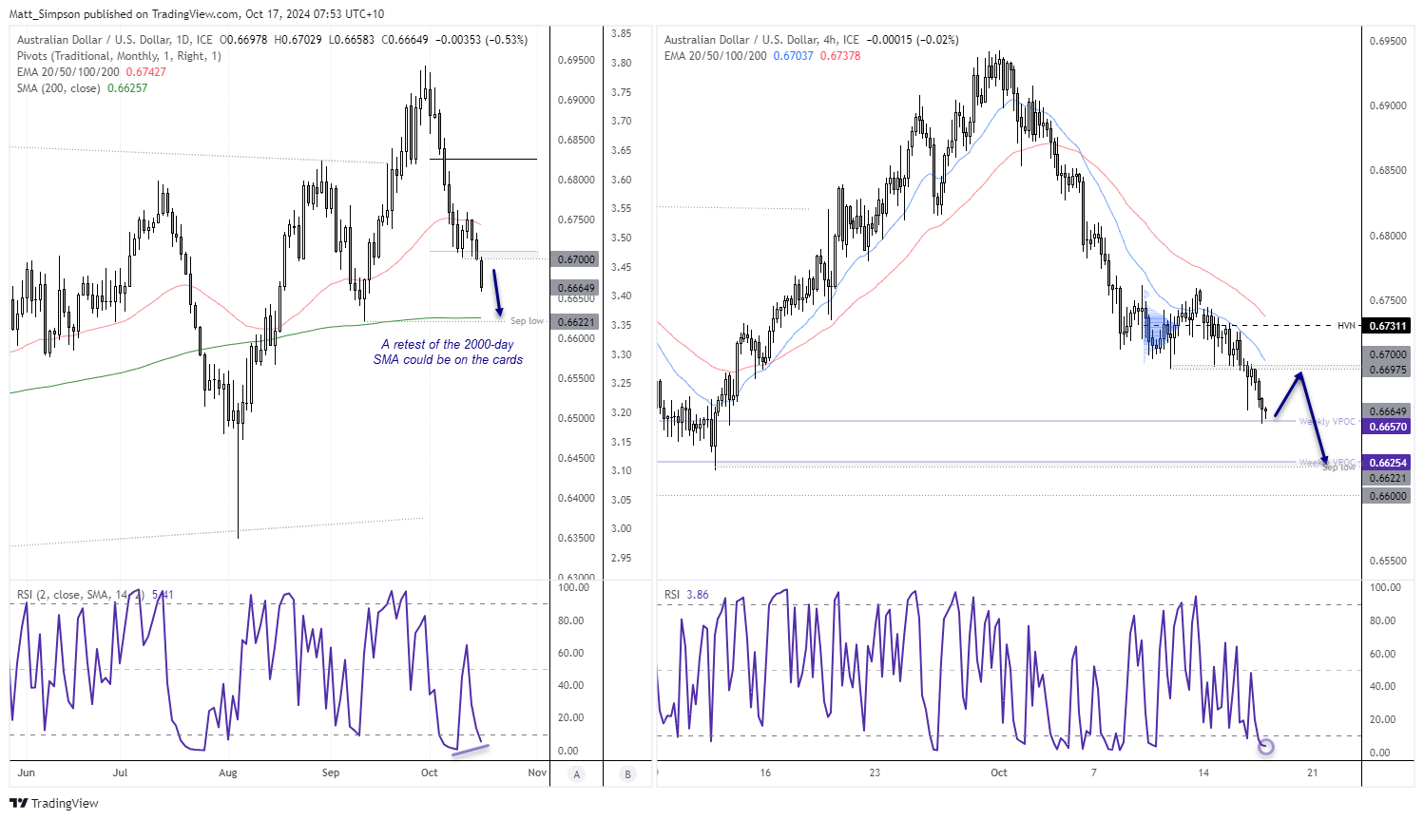Image resolution: width=1424 pixels, height=820 pixels.
Task: Click the 'Nov' label on the left time axis
Action: (537, 772)
